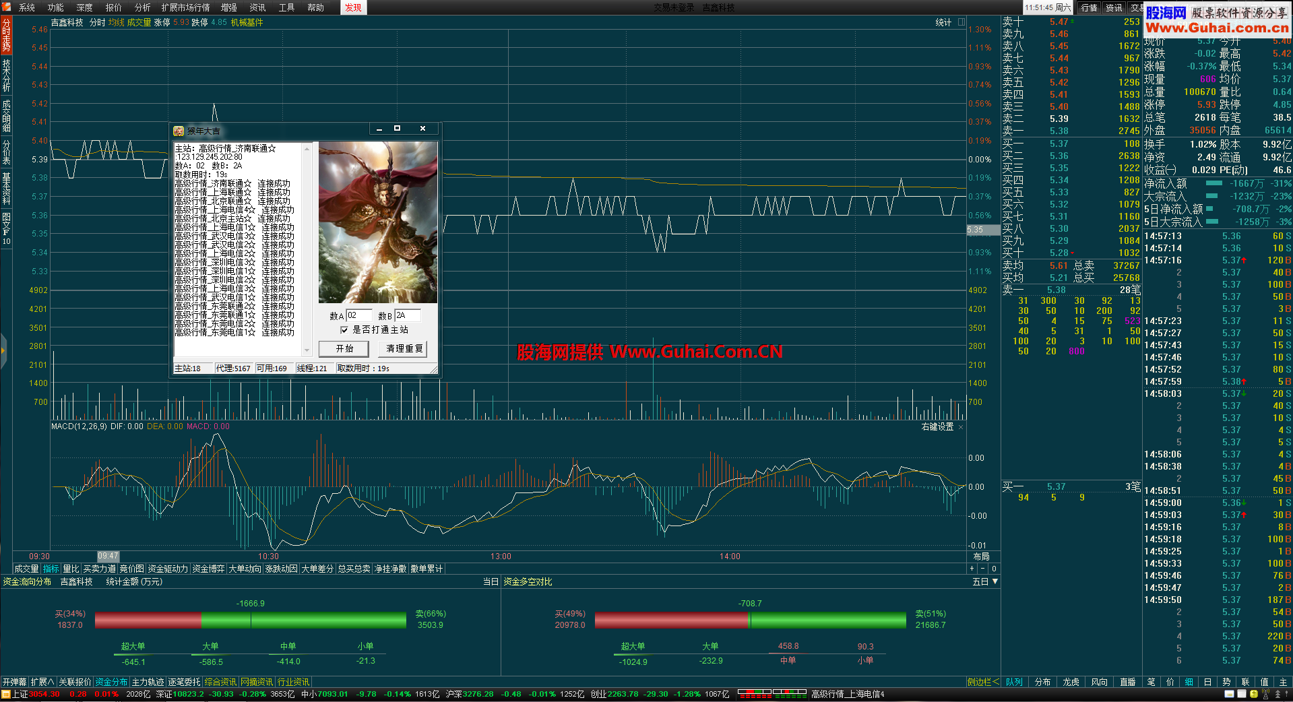
Task: Open the 资讯 menu
Action: 257,7
